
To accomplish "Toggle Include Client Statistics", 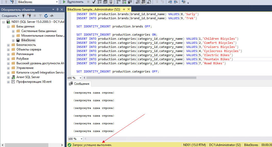I will tap(130, 2).
